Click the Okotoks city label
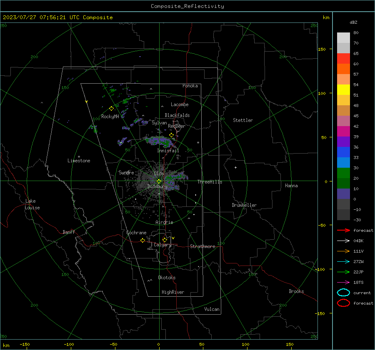The width and height of the screenshot is (375, 350). tap(167, 278)
